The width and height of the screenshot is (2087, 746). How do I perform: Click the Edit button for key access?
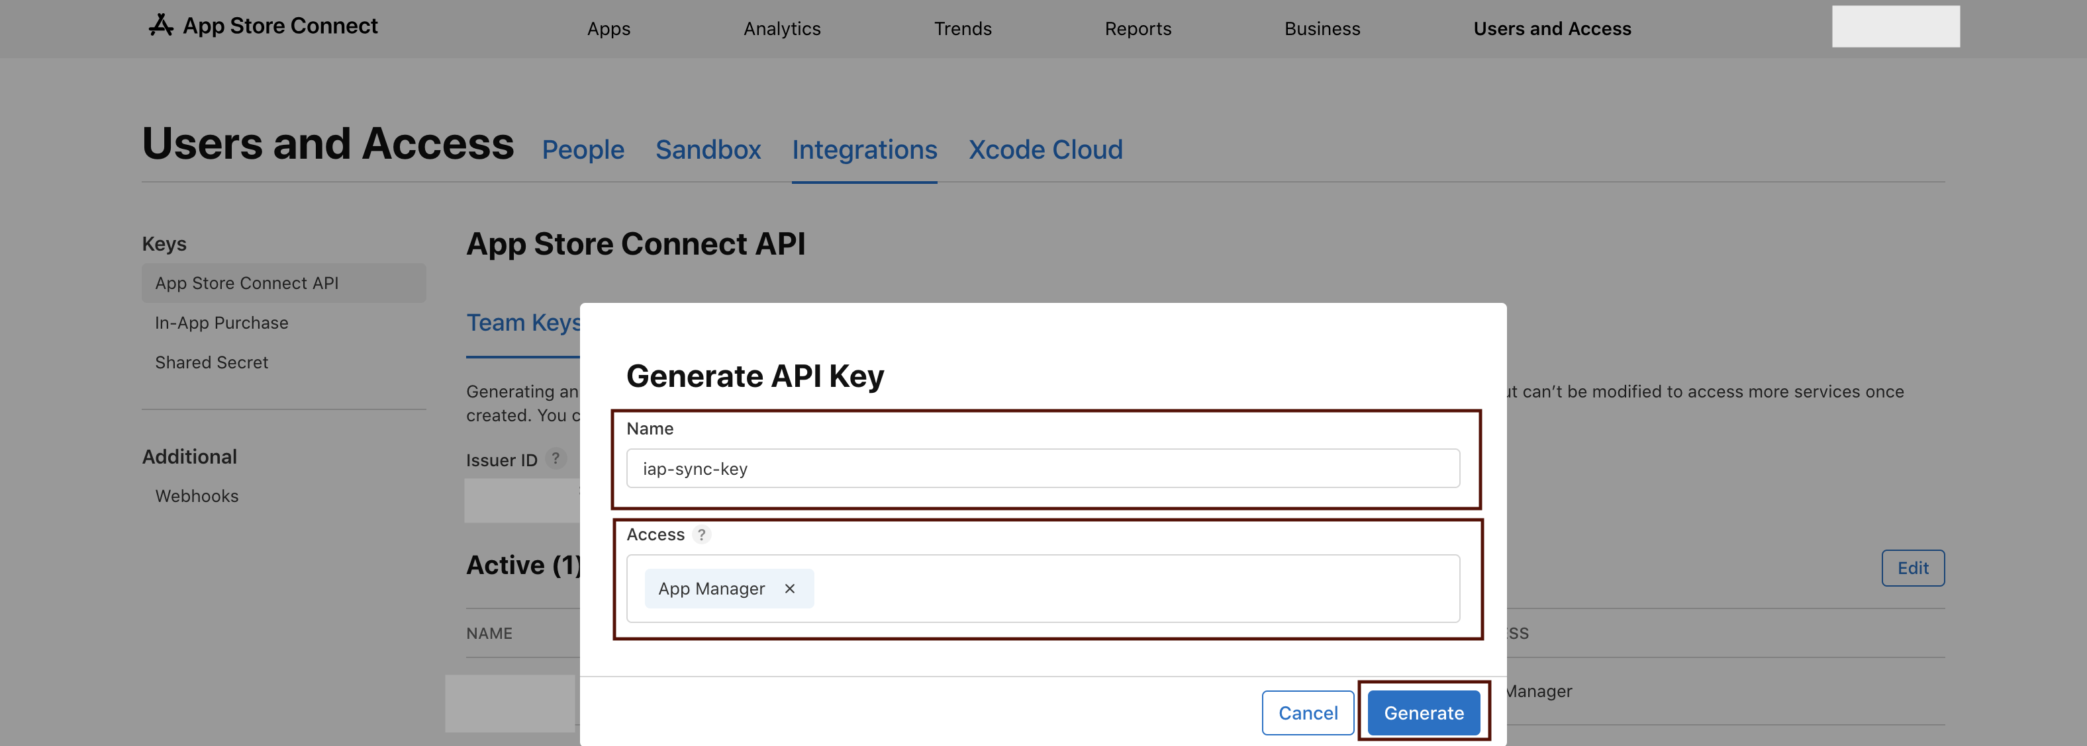coord(1913,568)
